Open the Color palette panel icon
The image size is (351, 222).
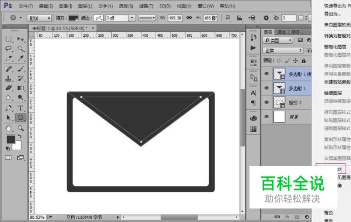point(253,118)
